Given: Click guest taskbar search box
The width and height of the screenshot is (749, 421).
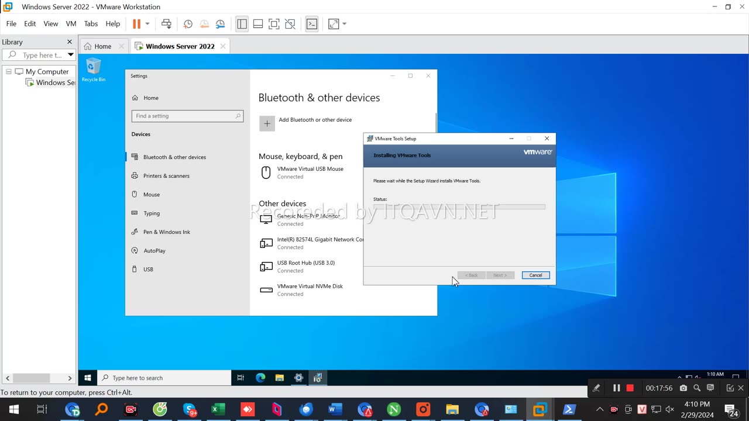Looking at the screenshot, I should pyautogui.click(x=164, y=378).
